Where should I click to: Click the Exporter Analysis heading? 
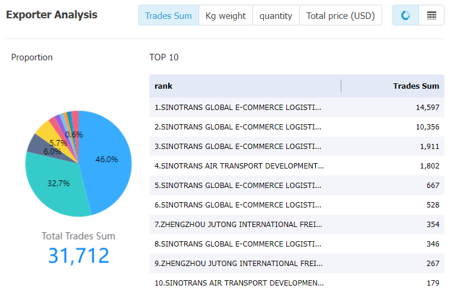click(x=52, y=15)
